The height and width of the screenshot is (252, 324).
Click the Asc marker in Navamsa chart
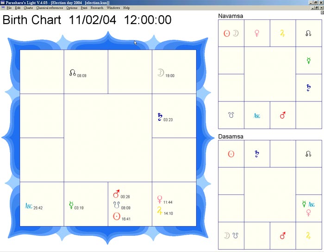(x=257, y=116)
